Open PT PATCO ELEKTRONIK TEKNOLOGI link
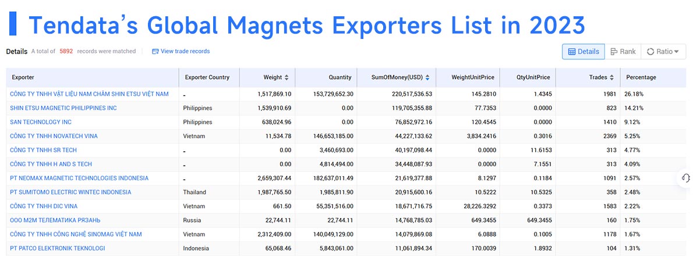Screen dimensions: 693x261 [x=58, y=248]
